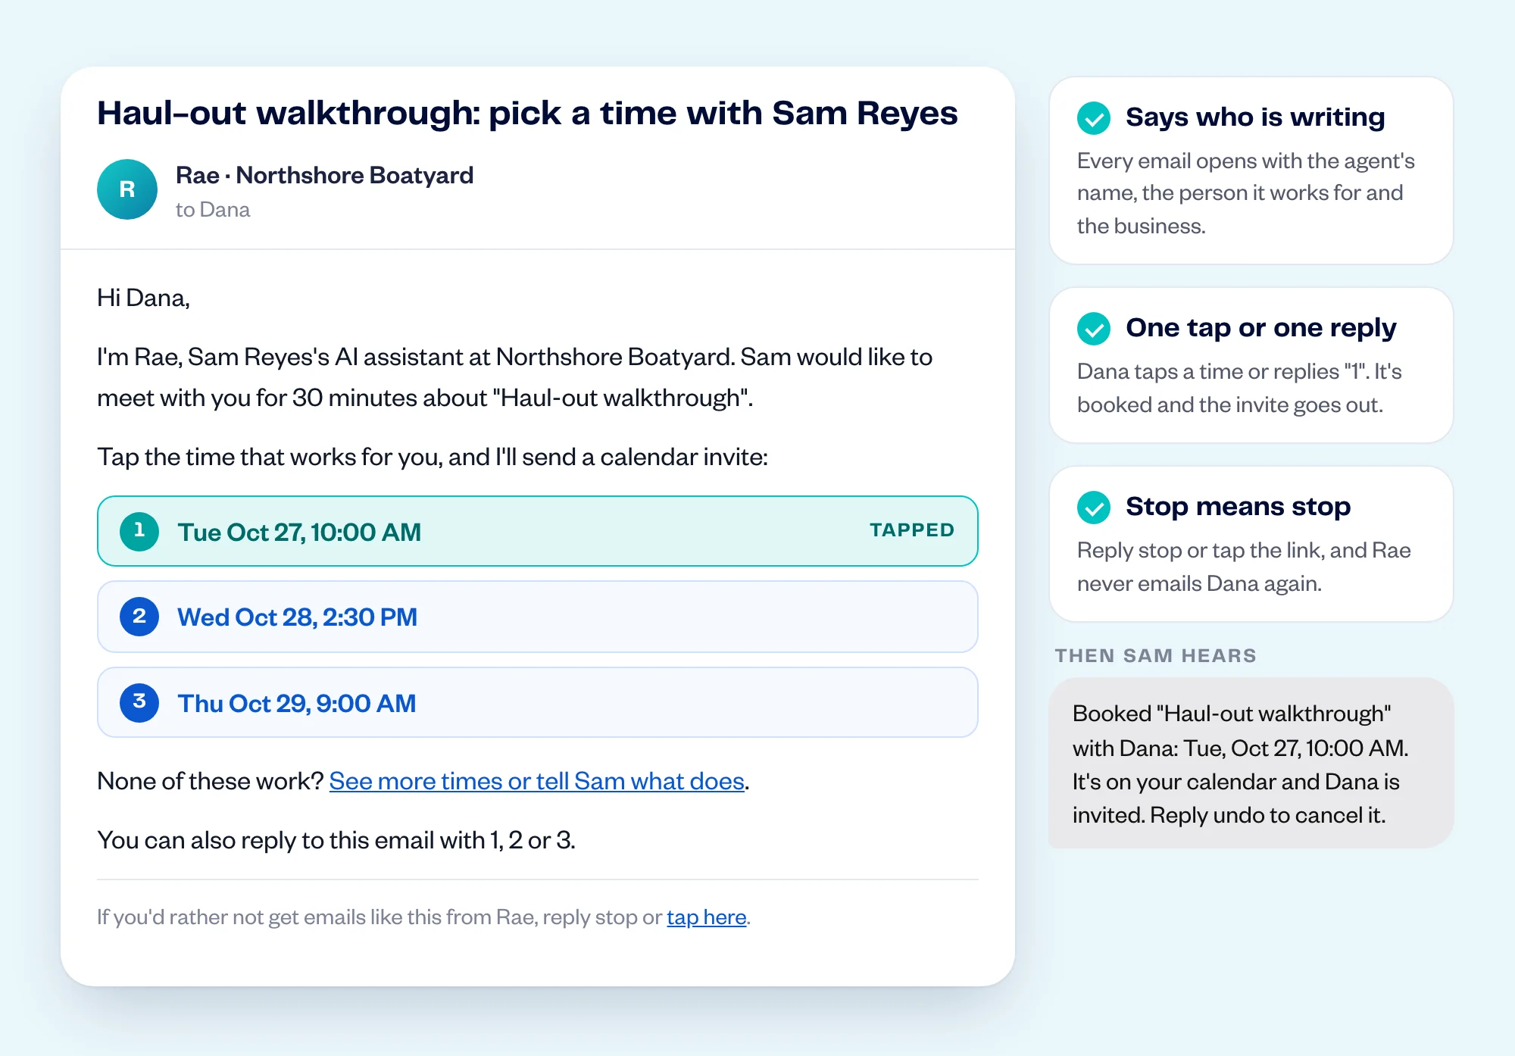The height and width of the screenshot is (1056, 1515).
Task: Click You can also reply with 1, 2 or 3 line
Action: tap(336, 840)
